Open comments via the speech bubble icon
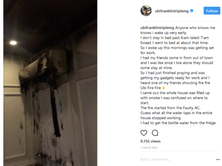This screenshot has height=166, width=222. [155, 133]
